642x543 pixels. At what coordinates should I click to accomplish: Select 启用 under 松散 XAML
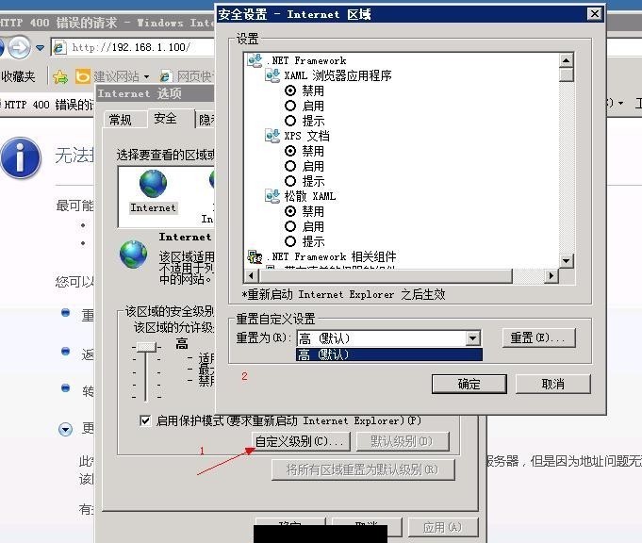[290, 226]
